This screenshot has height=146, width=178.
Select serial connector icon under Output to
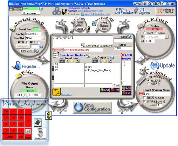100,61
